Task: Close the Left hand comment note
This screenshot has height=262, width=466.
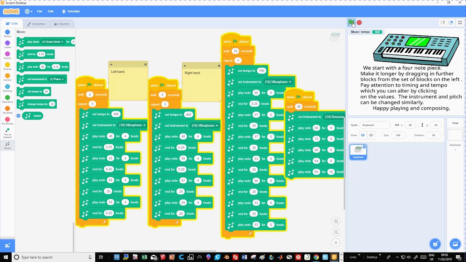Action: click(x=145, y=64)
